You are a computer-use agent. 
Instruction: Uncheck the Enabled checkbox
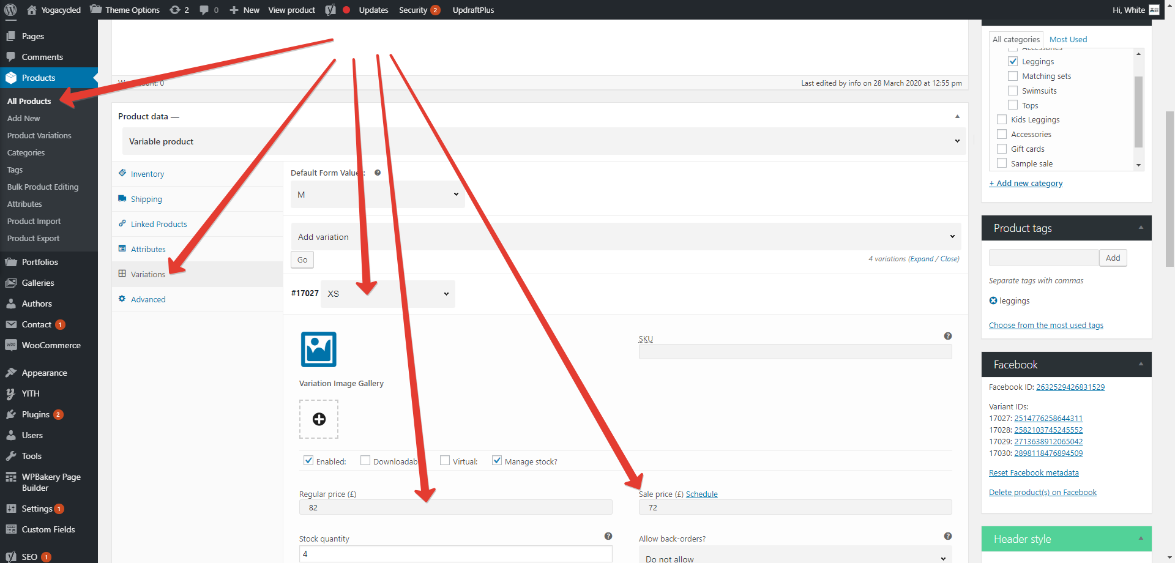coord(308,461)
